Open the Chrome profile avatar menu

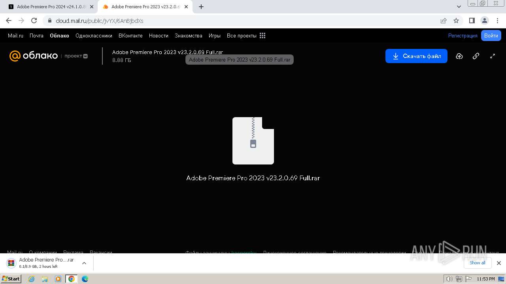tap(484, 21)
